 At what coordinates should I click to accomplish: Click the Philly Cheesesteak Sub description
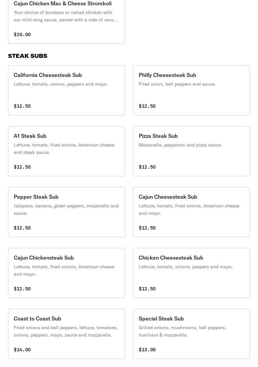pyautogui.click(x=177, y=84)
